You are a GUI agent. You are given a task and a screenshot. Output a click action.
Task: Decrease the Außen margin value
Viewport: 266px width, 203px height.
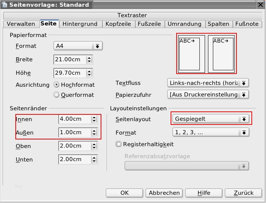94,135
